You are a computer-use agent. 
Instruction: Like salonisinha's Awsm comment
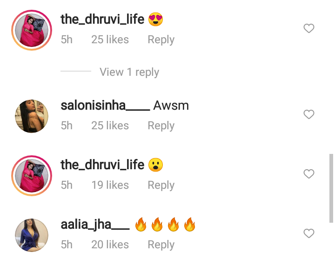tap(309, 114)
